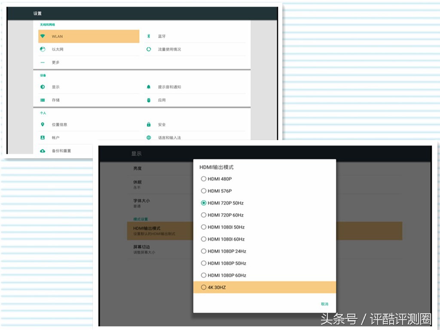Click the Location (位置信息) pin icon
The image size is (440, 330).
(43, 124)
